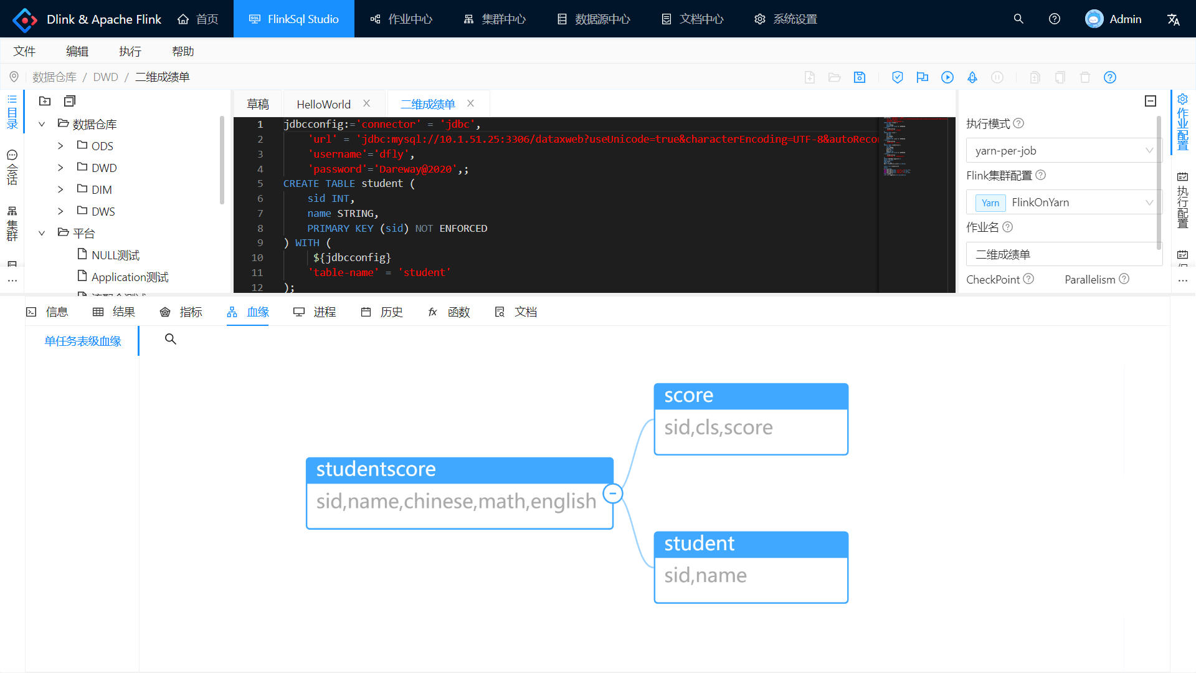The image size is (1196, 673).
Task: Click the blue help icon in toolbar
Action: [x=1109, y=77]
